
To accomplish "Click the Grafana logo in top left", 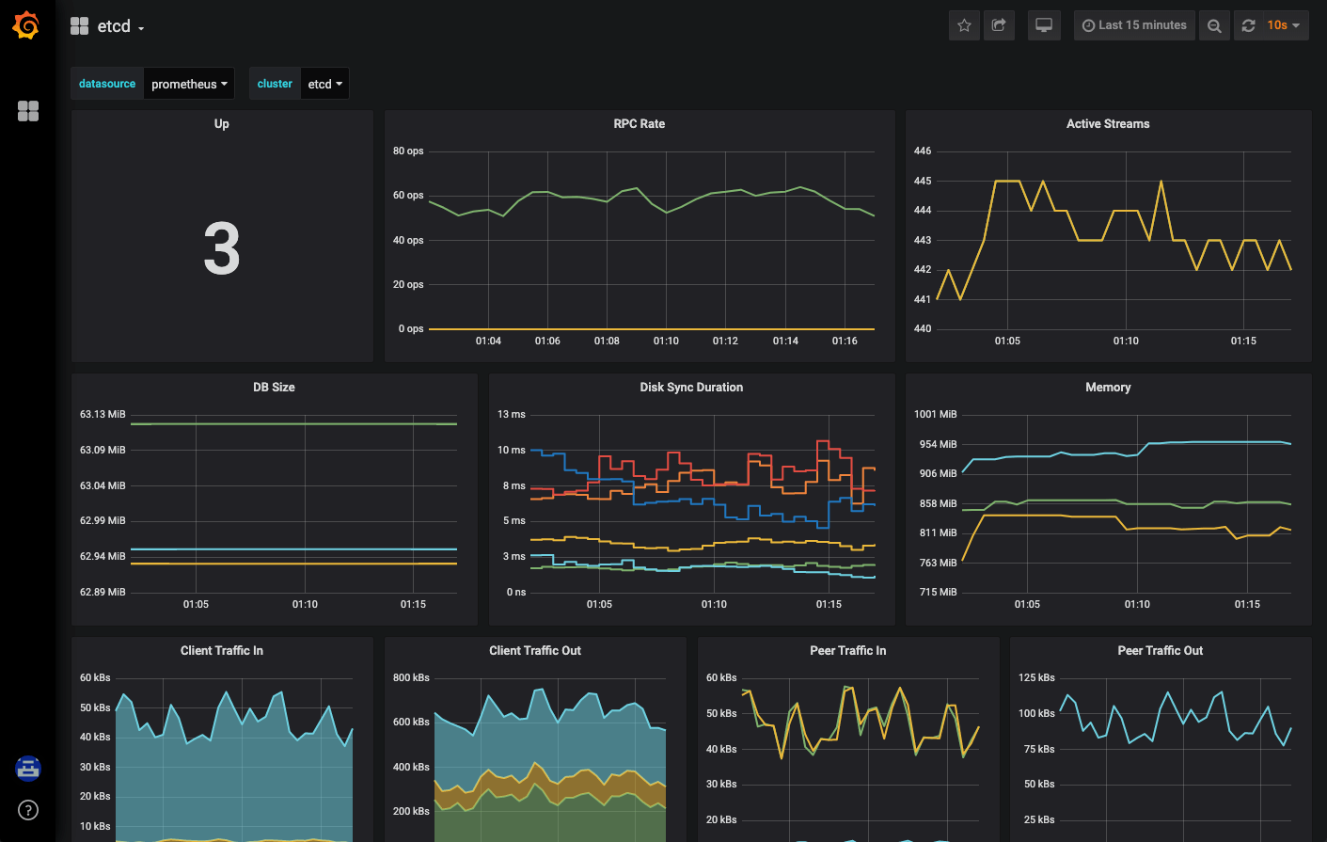I will click(25, 25).
